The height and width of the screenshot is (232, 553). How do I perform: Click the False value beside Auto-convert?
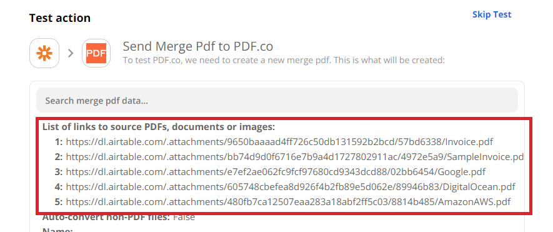coord(184,216)
